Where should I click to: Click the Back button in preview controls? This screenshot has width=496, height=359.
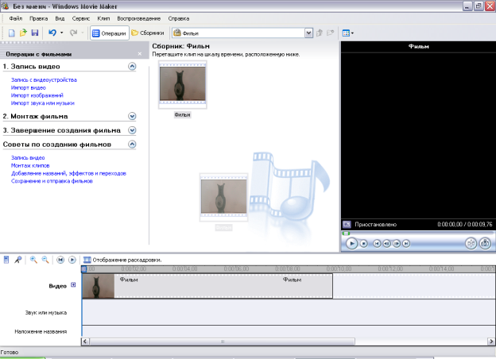coord(377,243)
